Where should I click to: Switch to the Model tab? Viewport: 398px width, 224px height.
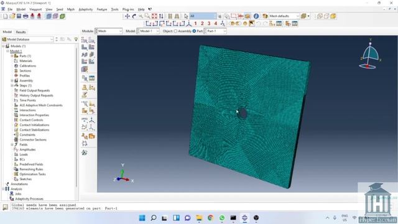pos(7,32)
